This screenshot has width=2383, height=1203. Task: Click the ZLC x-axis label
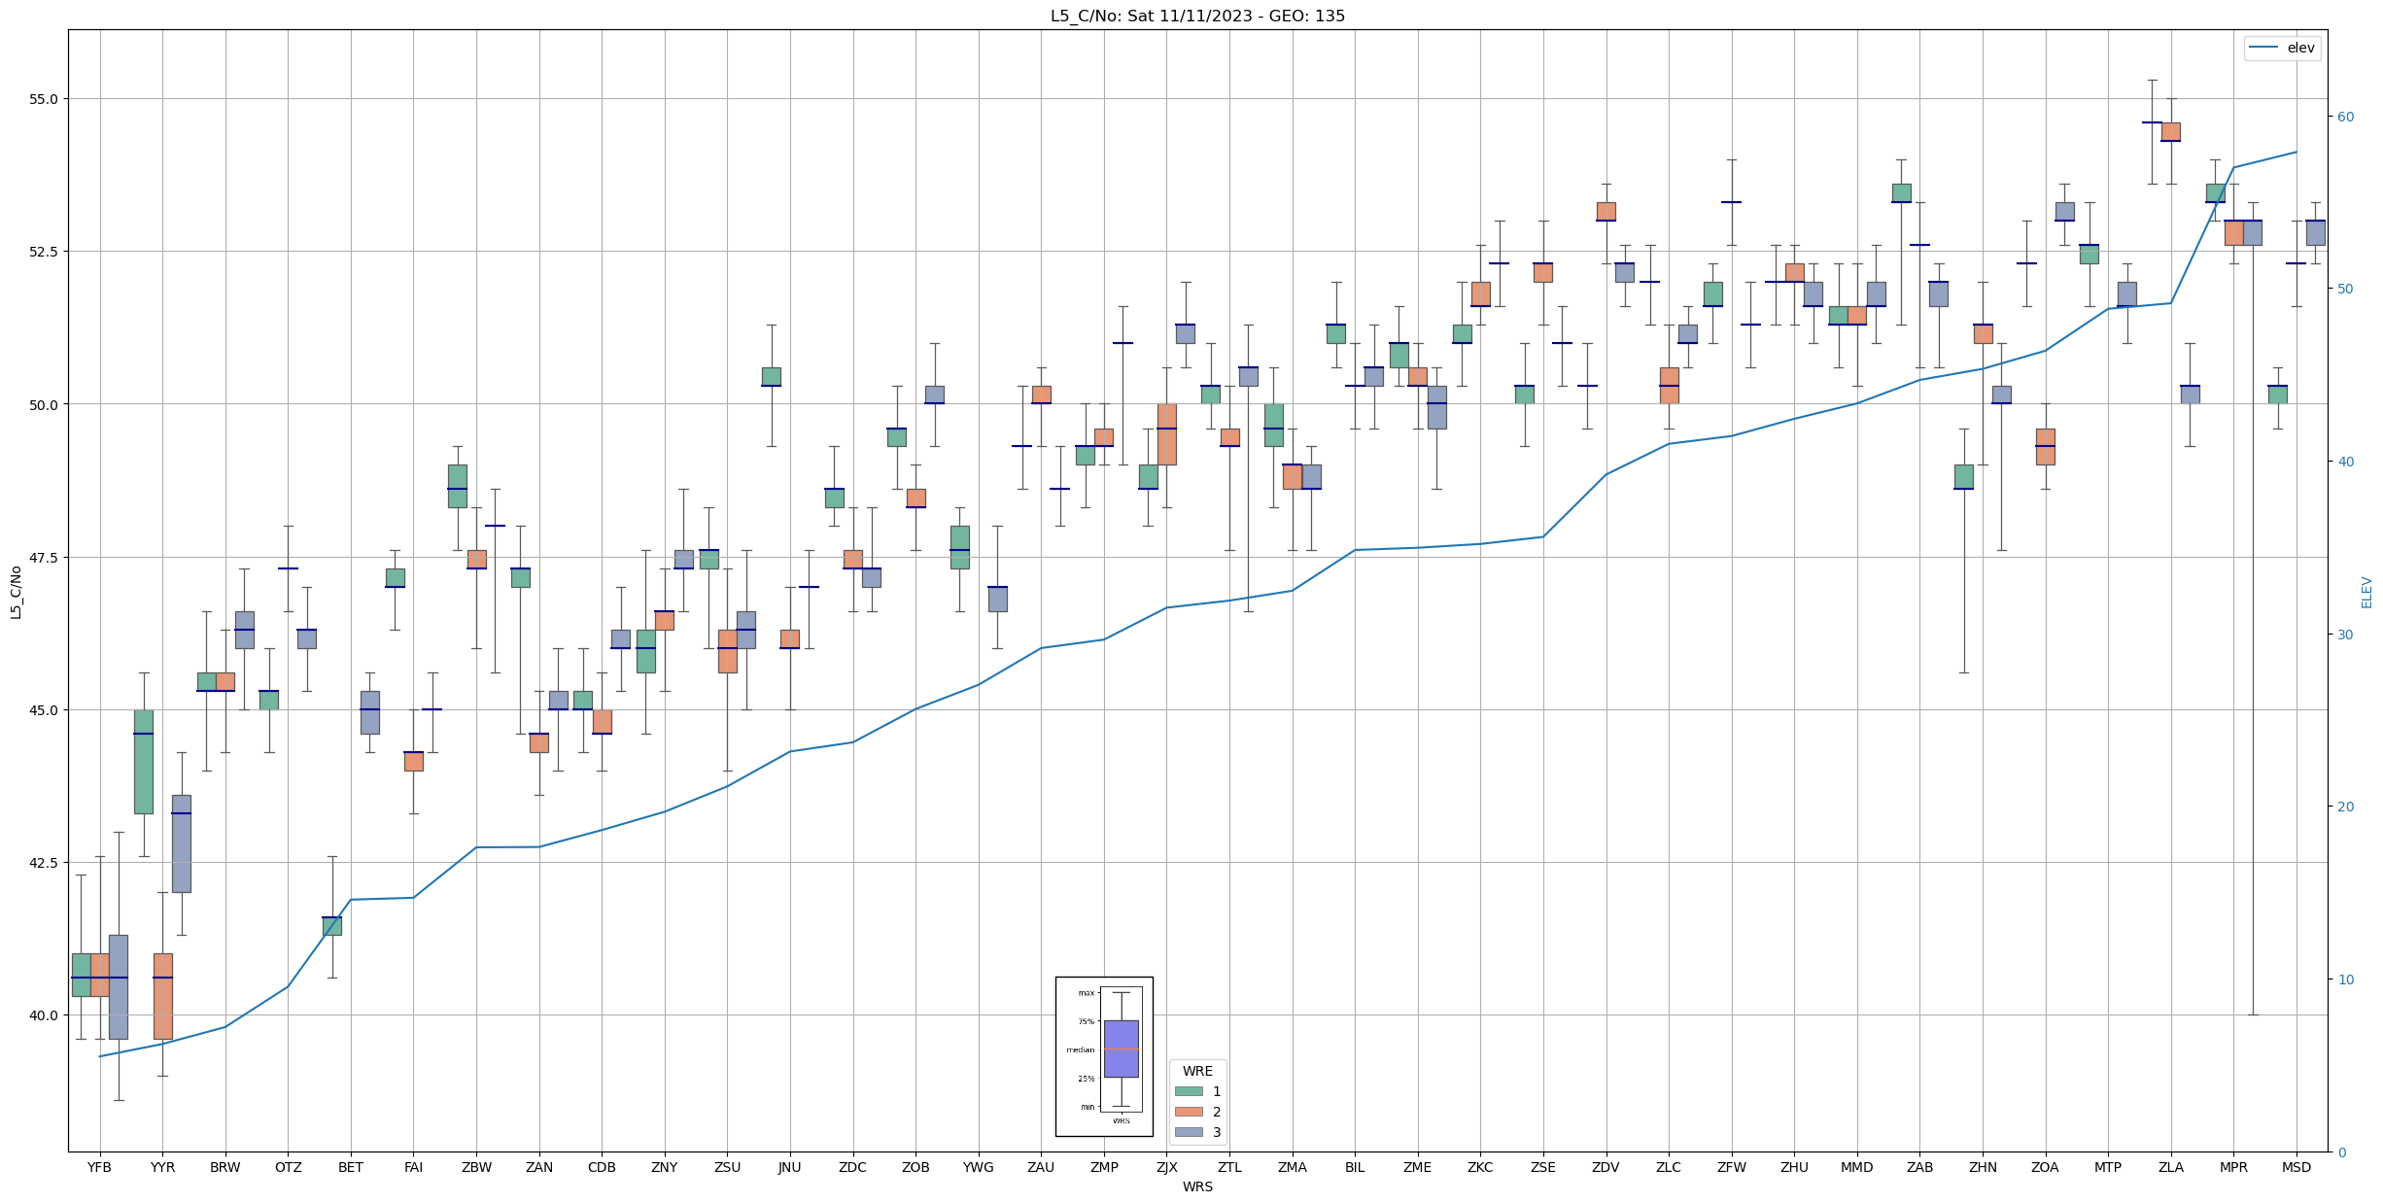(x=1669, y=1167)
